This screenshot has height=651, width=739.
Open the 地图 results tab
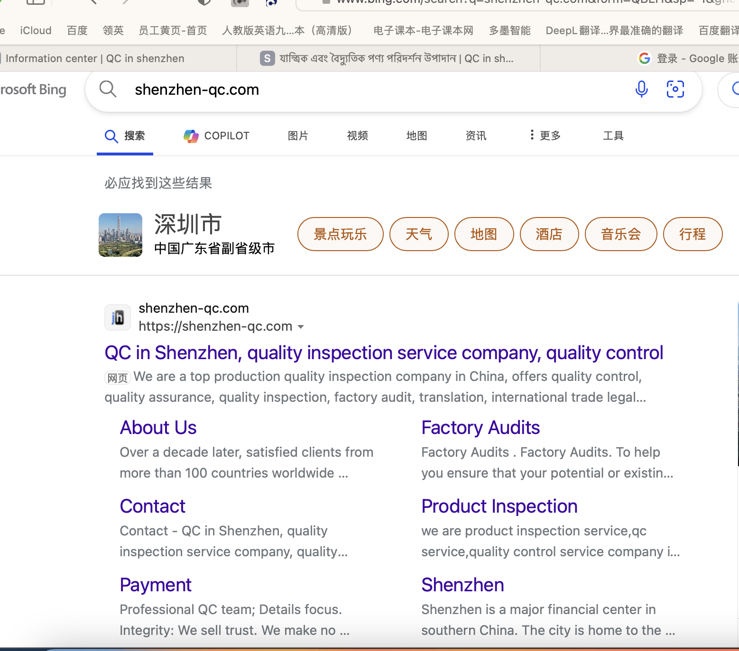[x=416, y=136]
